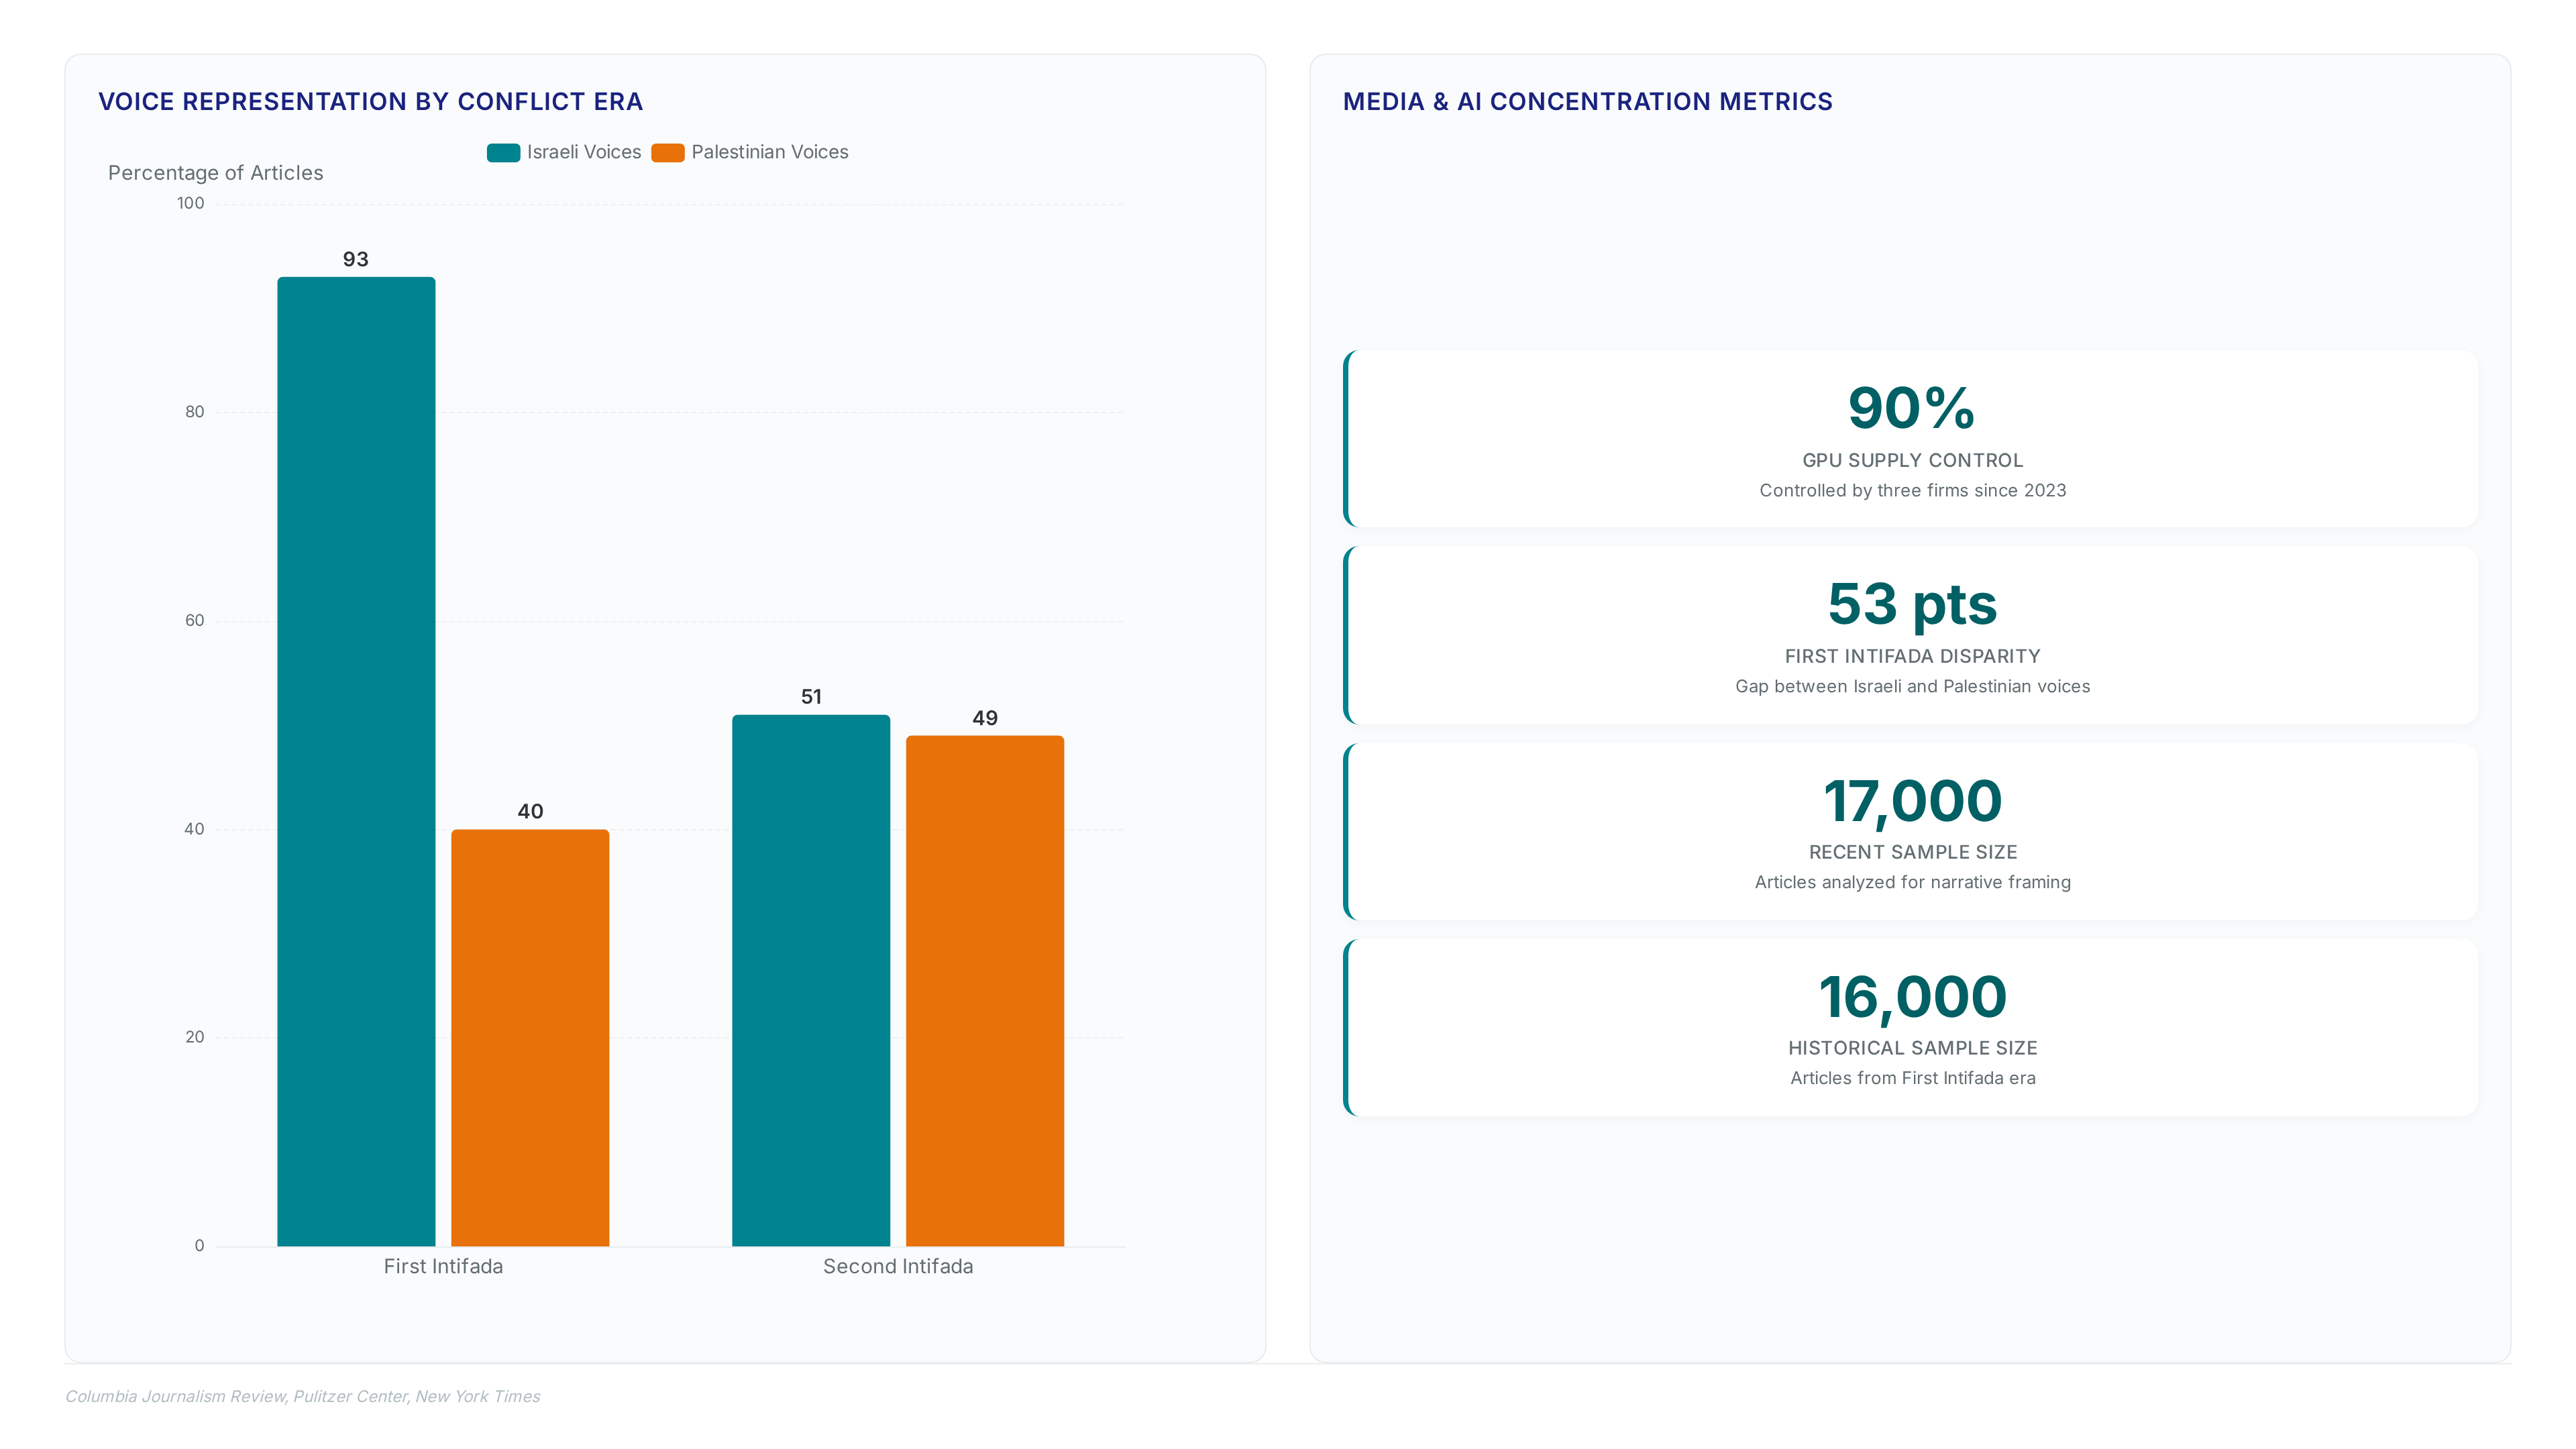Screen dimensions: 2576x1449
Task: Click the 'RECENT SAMPLE SIZE' label
Action: pos(1912,852)
